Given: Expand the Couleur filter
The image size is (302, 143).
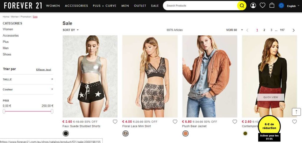Looking at the screenshot, I should (52, 89).
